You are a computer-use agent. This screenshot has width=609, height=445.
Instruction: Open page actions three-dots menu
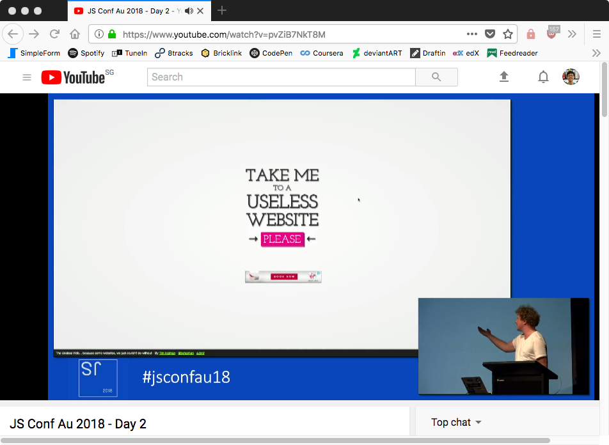(x=472, y=34)
